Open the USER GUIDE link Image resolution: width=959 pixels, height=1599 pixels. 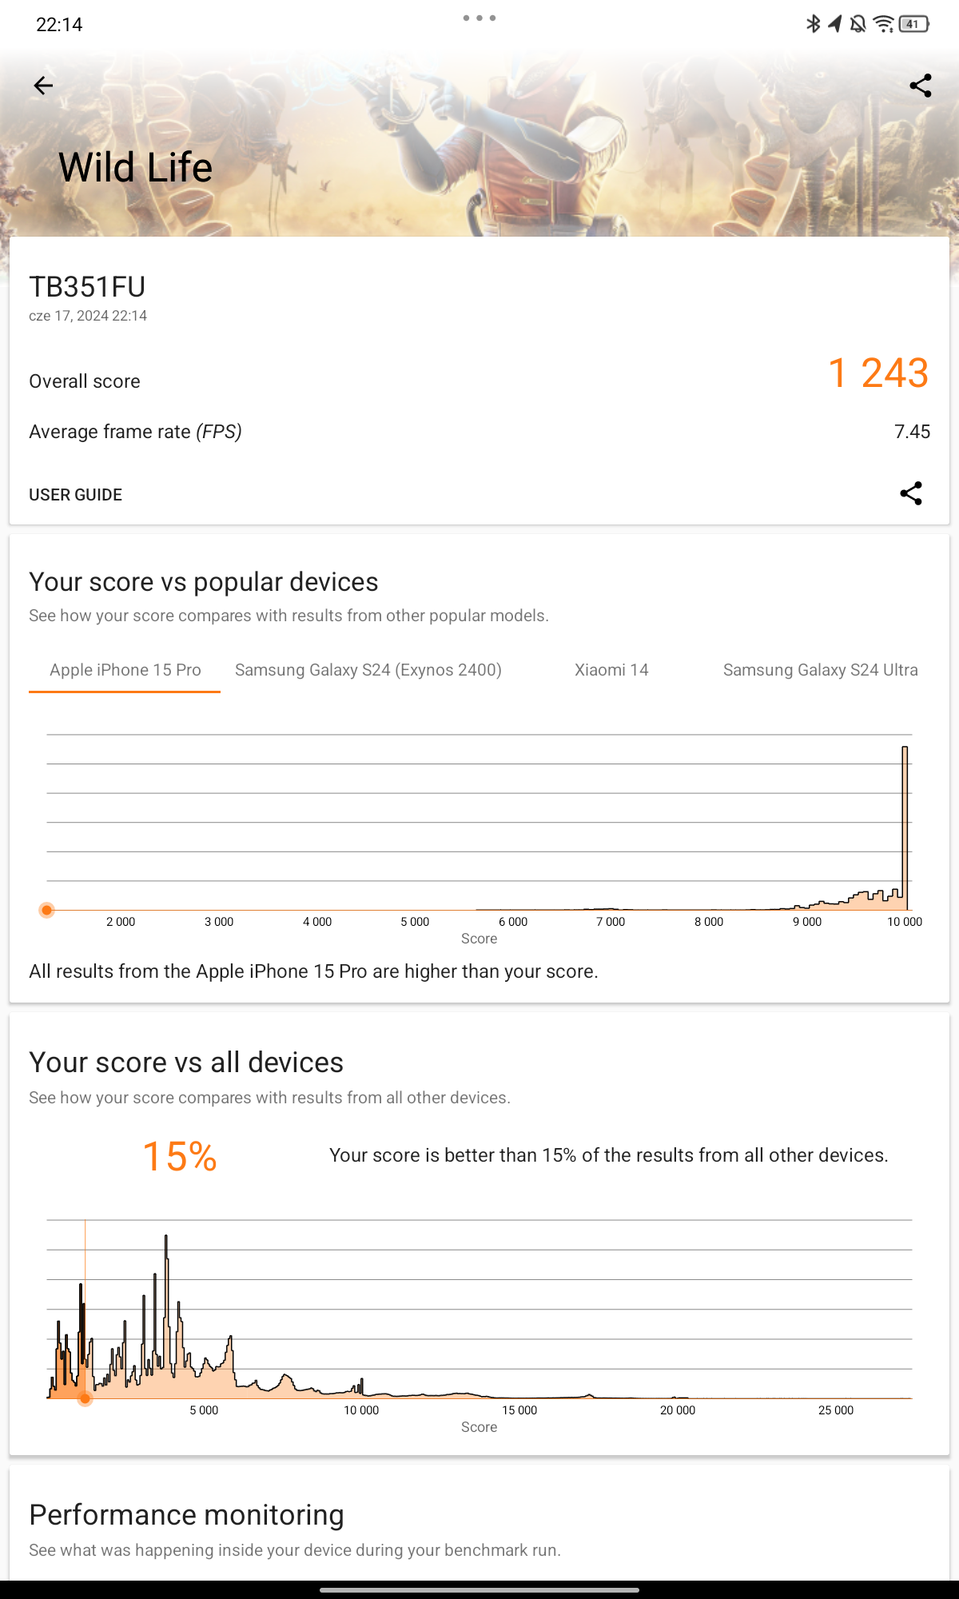pyautogui.click(x=76, y=495)
